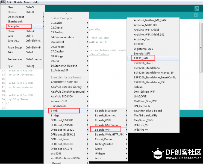
Task: Open the tests submenu
Action: coord(108,158)
